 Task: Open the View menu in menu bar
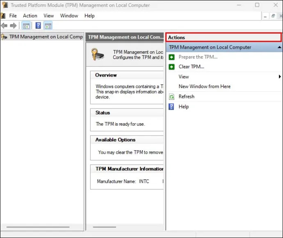click(x=48, y=16)
